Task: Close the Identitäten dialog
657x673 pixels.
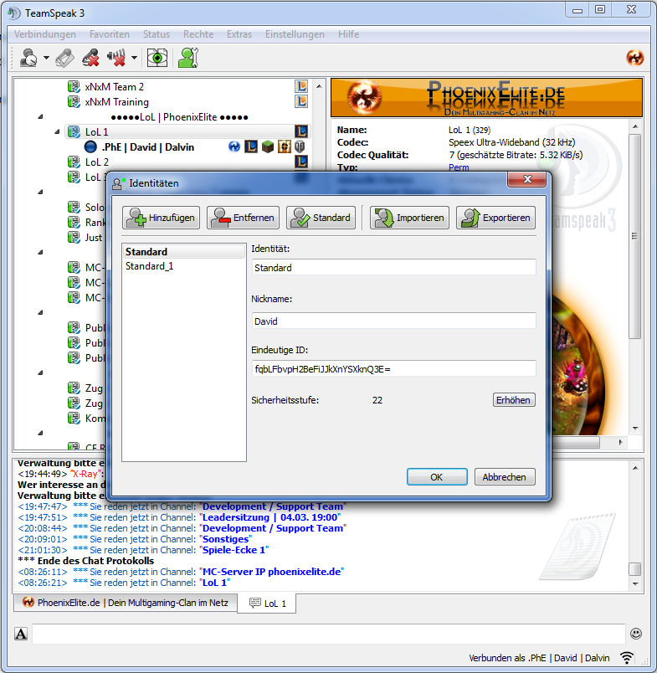Action: point(527,179)
